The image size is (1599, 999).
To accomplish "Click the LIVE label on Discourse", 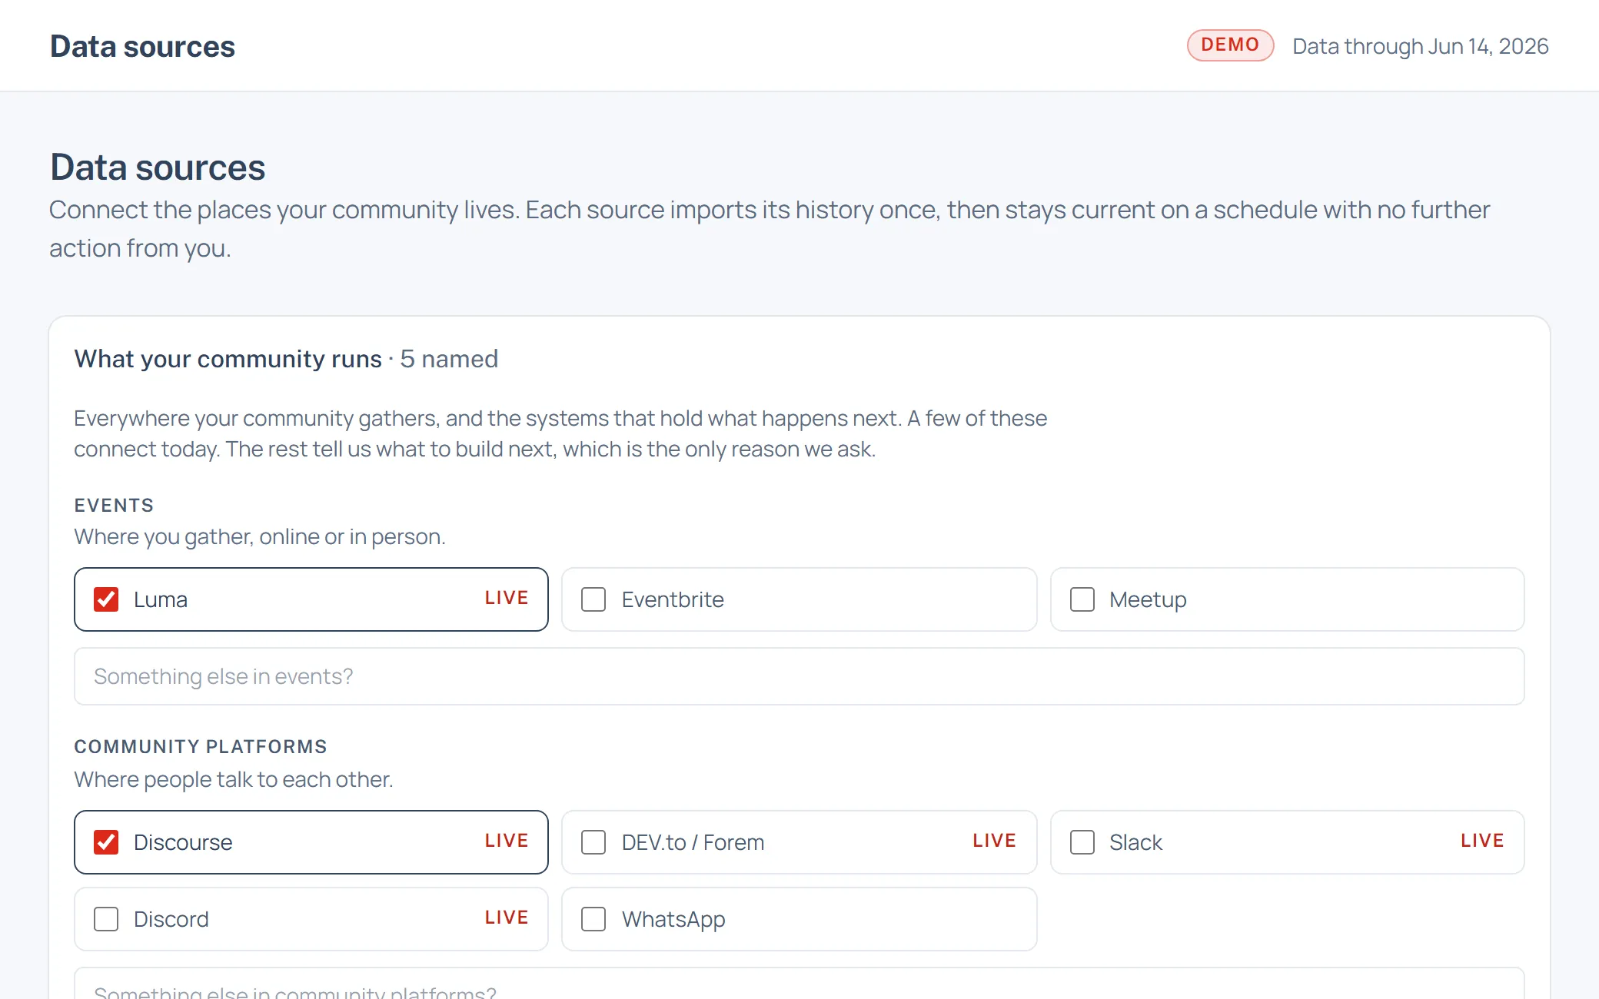I will 507,841.
